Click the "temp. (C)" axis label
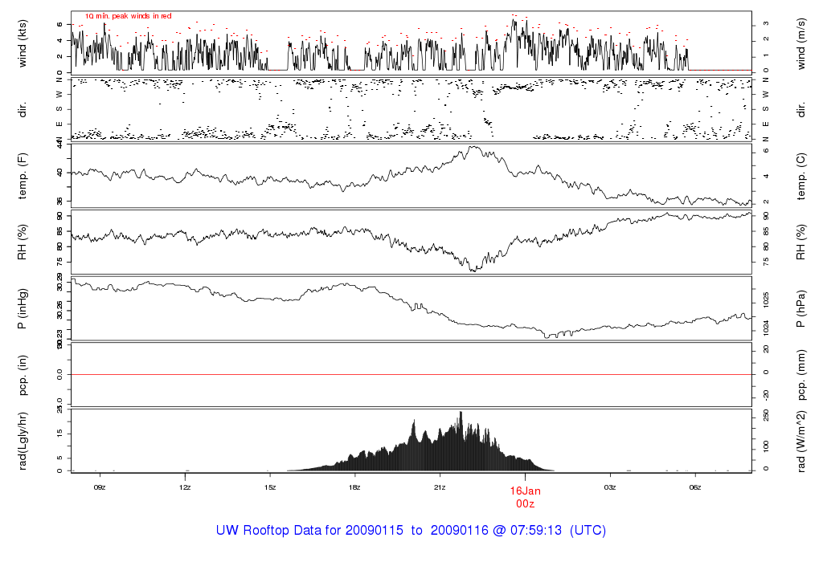The height and width of the screenshot is (562, 823). pyautogui.click(x=801, y=176)
